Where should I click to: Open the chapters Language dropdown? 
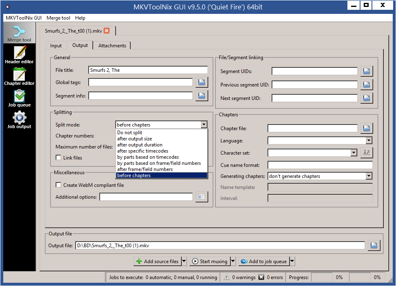point(369,141)
